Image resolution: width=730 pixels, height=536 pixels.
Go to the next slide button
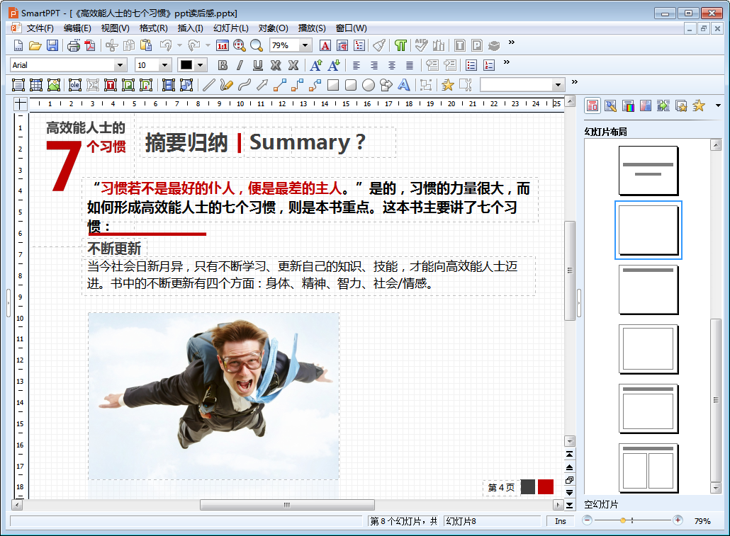569,492
